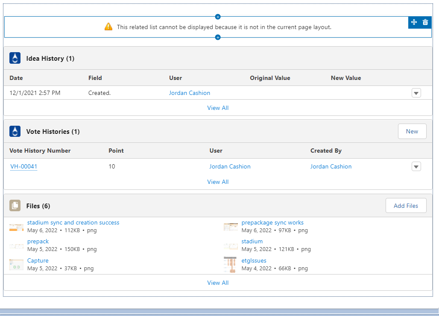439x316 pixels.
Task: Delete the component using the trash icon
Action: click(x=425, y=22)
